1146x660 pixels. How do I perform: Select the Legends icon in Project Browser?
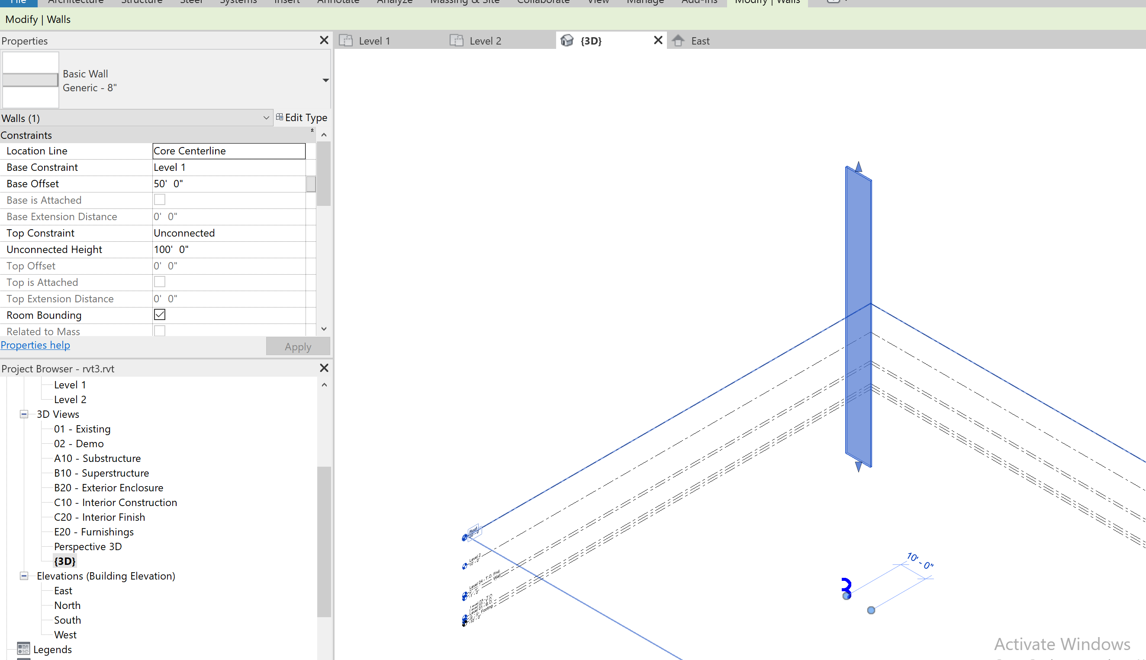pyautogui.click(x=25, y=649)
